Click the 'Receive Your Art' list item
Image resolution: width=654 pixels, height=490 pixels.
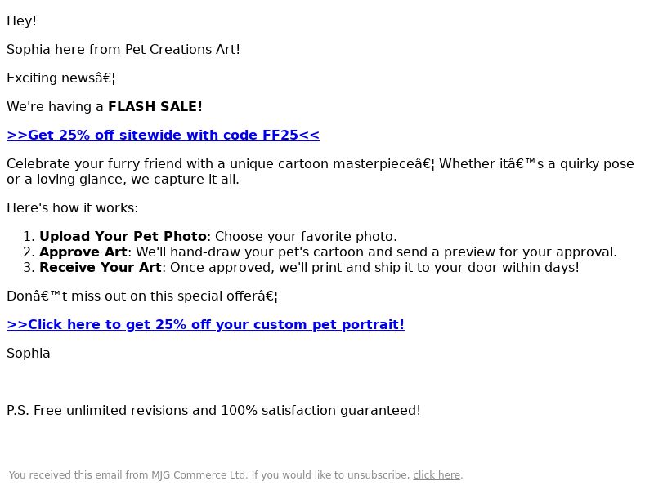(x=301, y=267)
